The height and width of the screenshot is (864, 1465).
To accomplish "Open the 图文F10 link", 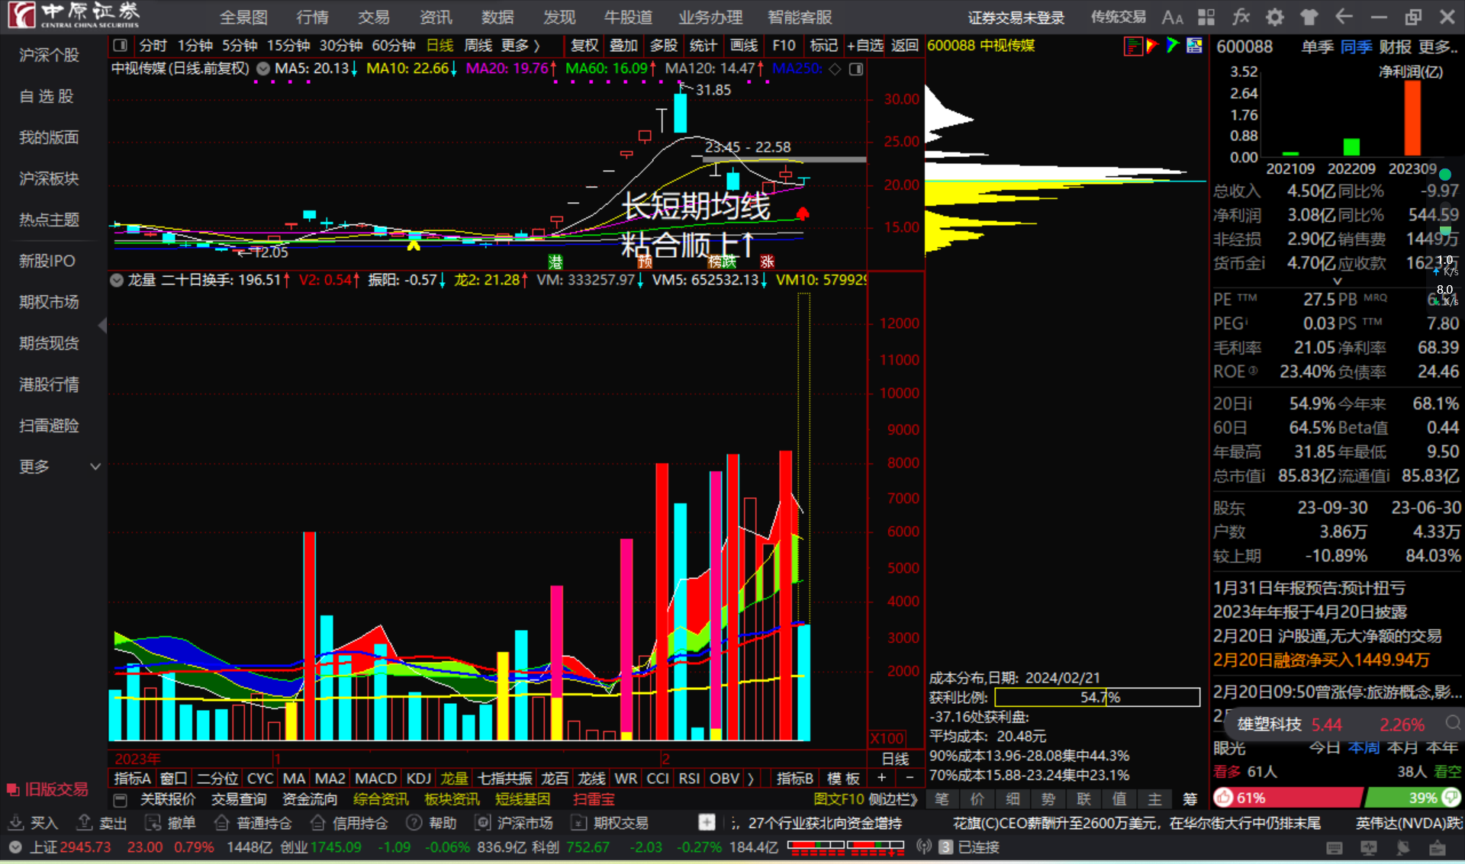I will click(838, 799).
